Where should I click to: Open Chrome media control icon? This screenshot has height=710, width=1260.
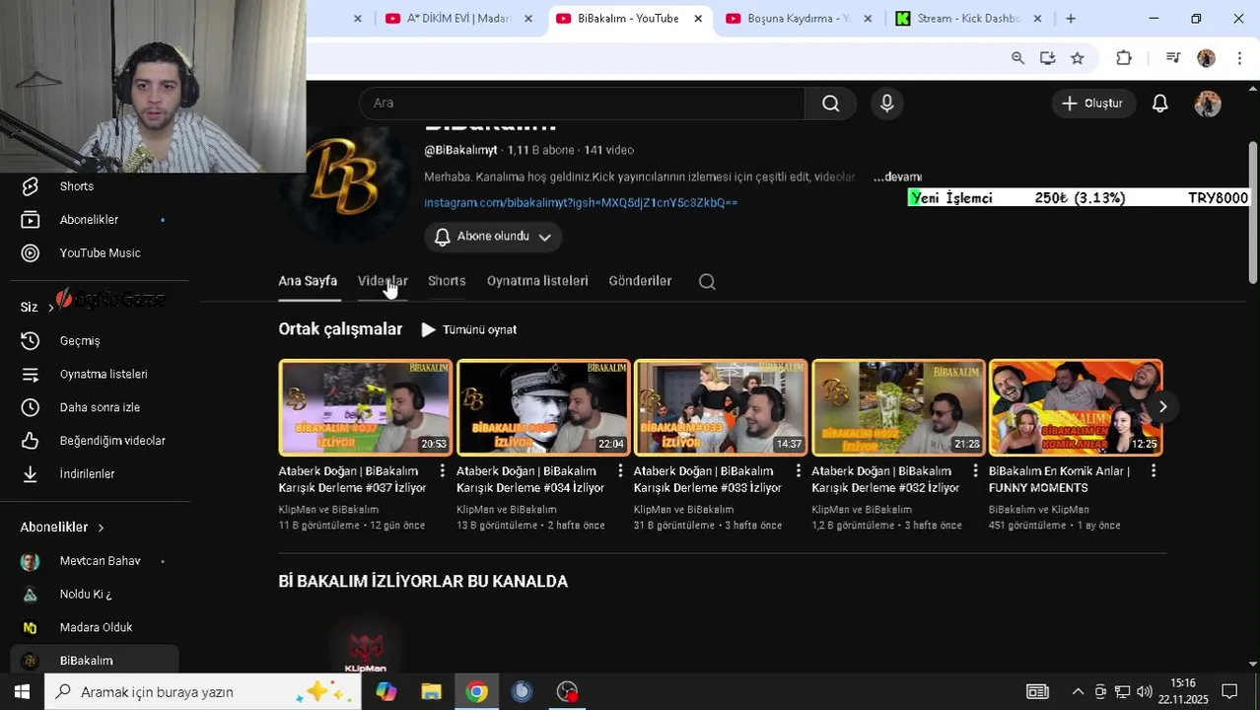tap(1172, 58)
